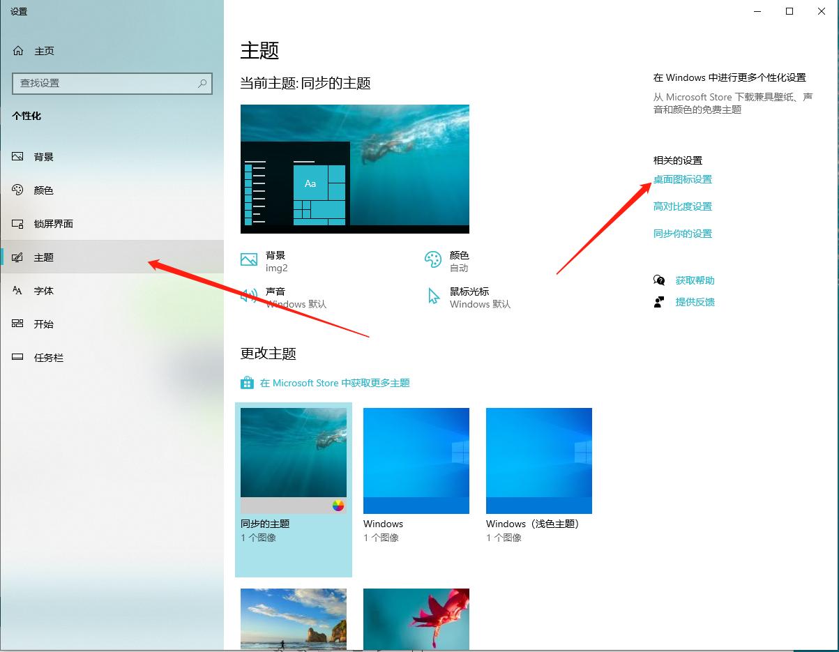Select the Windows（浅色主题）theme thumbnail
The height and width of the screenshot is (652, 839).
click(538, 460)
